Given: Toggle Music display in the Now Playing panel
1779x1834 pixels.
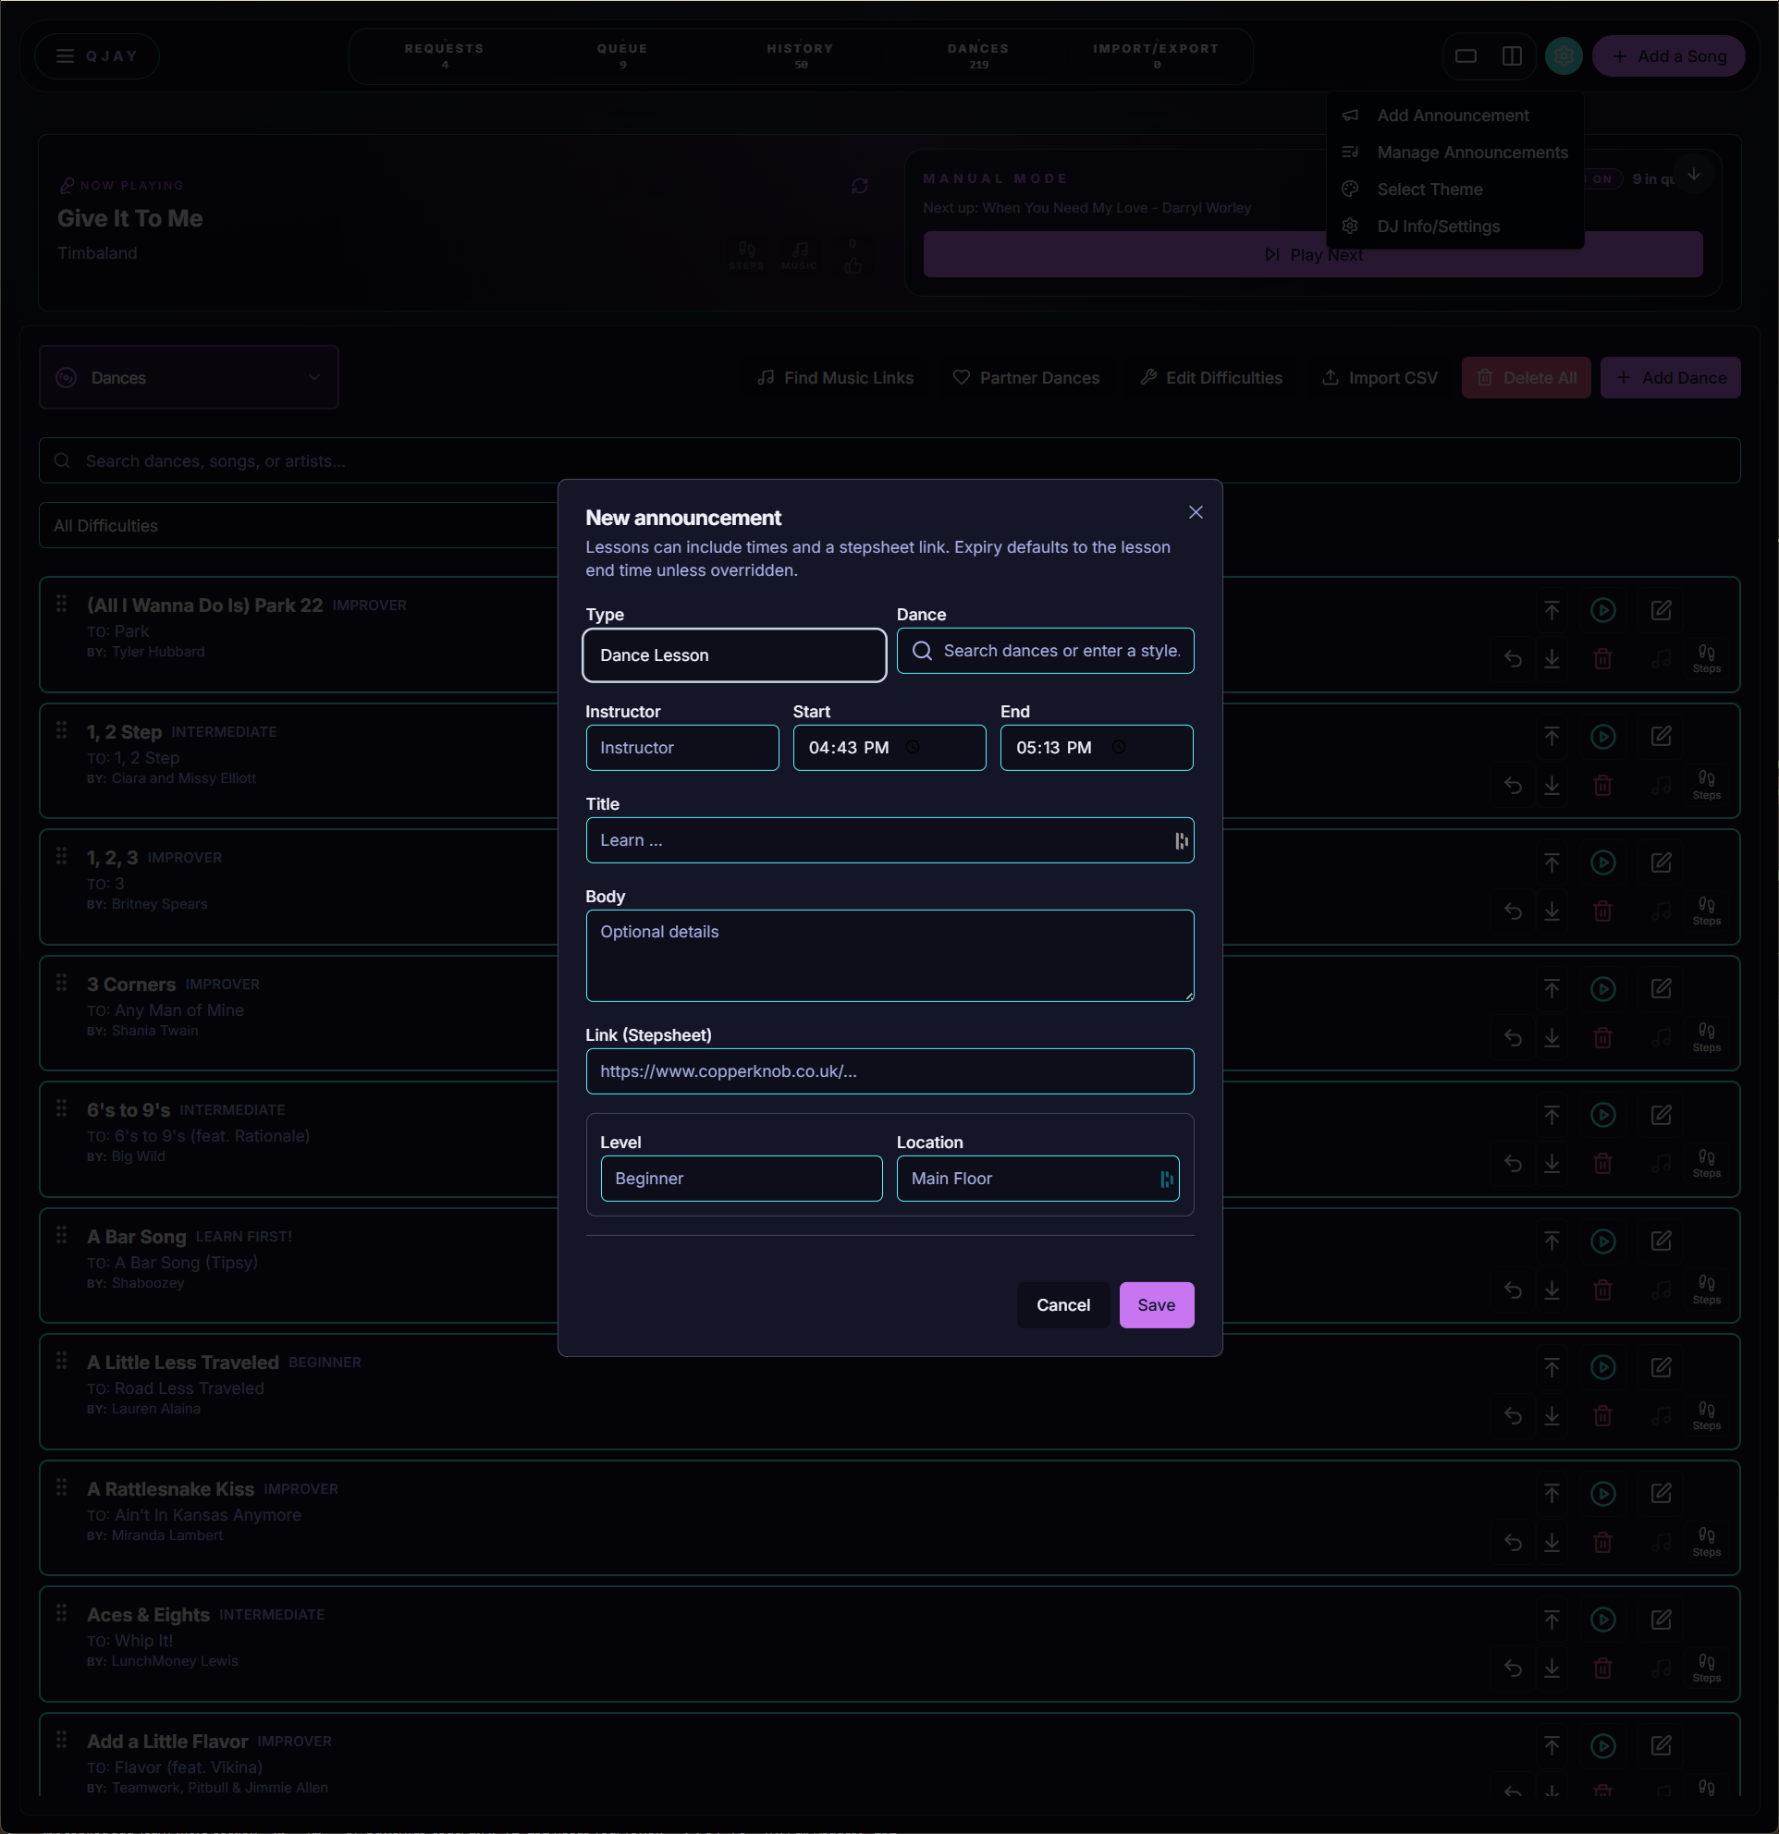Looking at the screenshot, I should pos(798,255).
